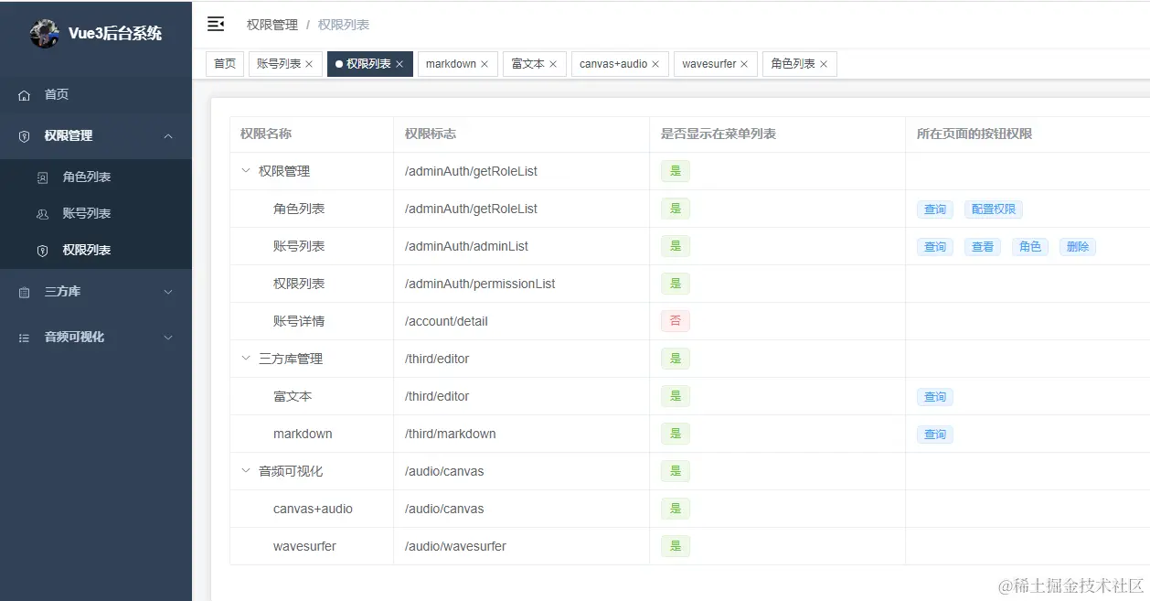Click the Vue3后台系统 title text

click(x=115, y=34)
